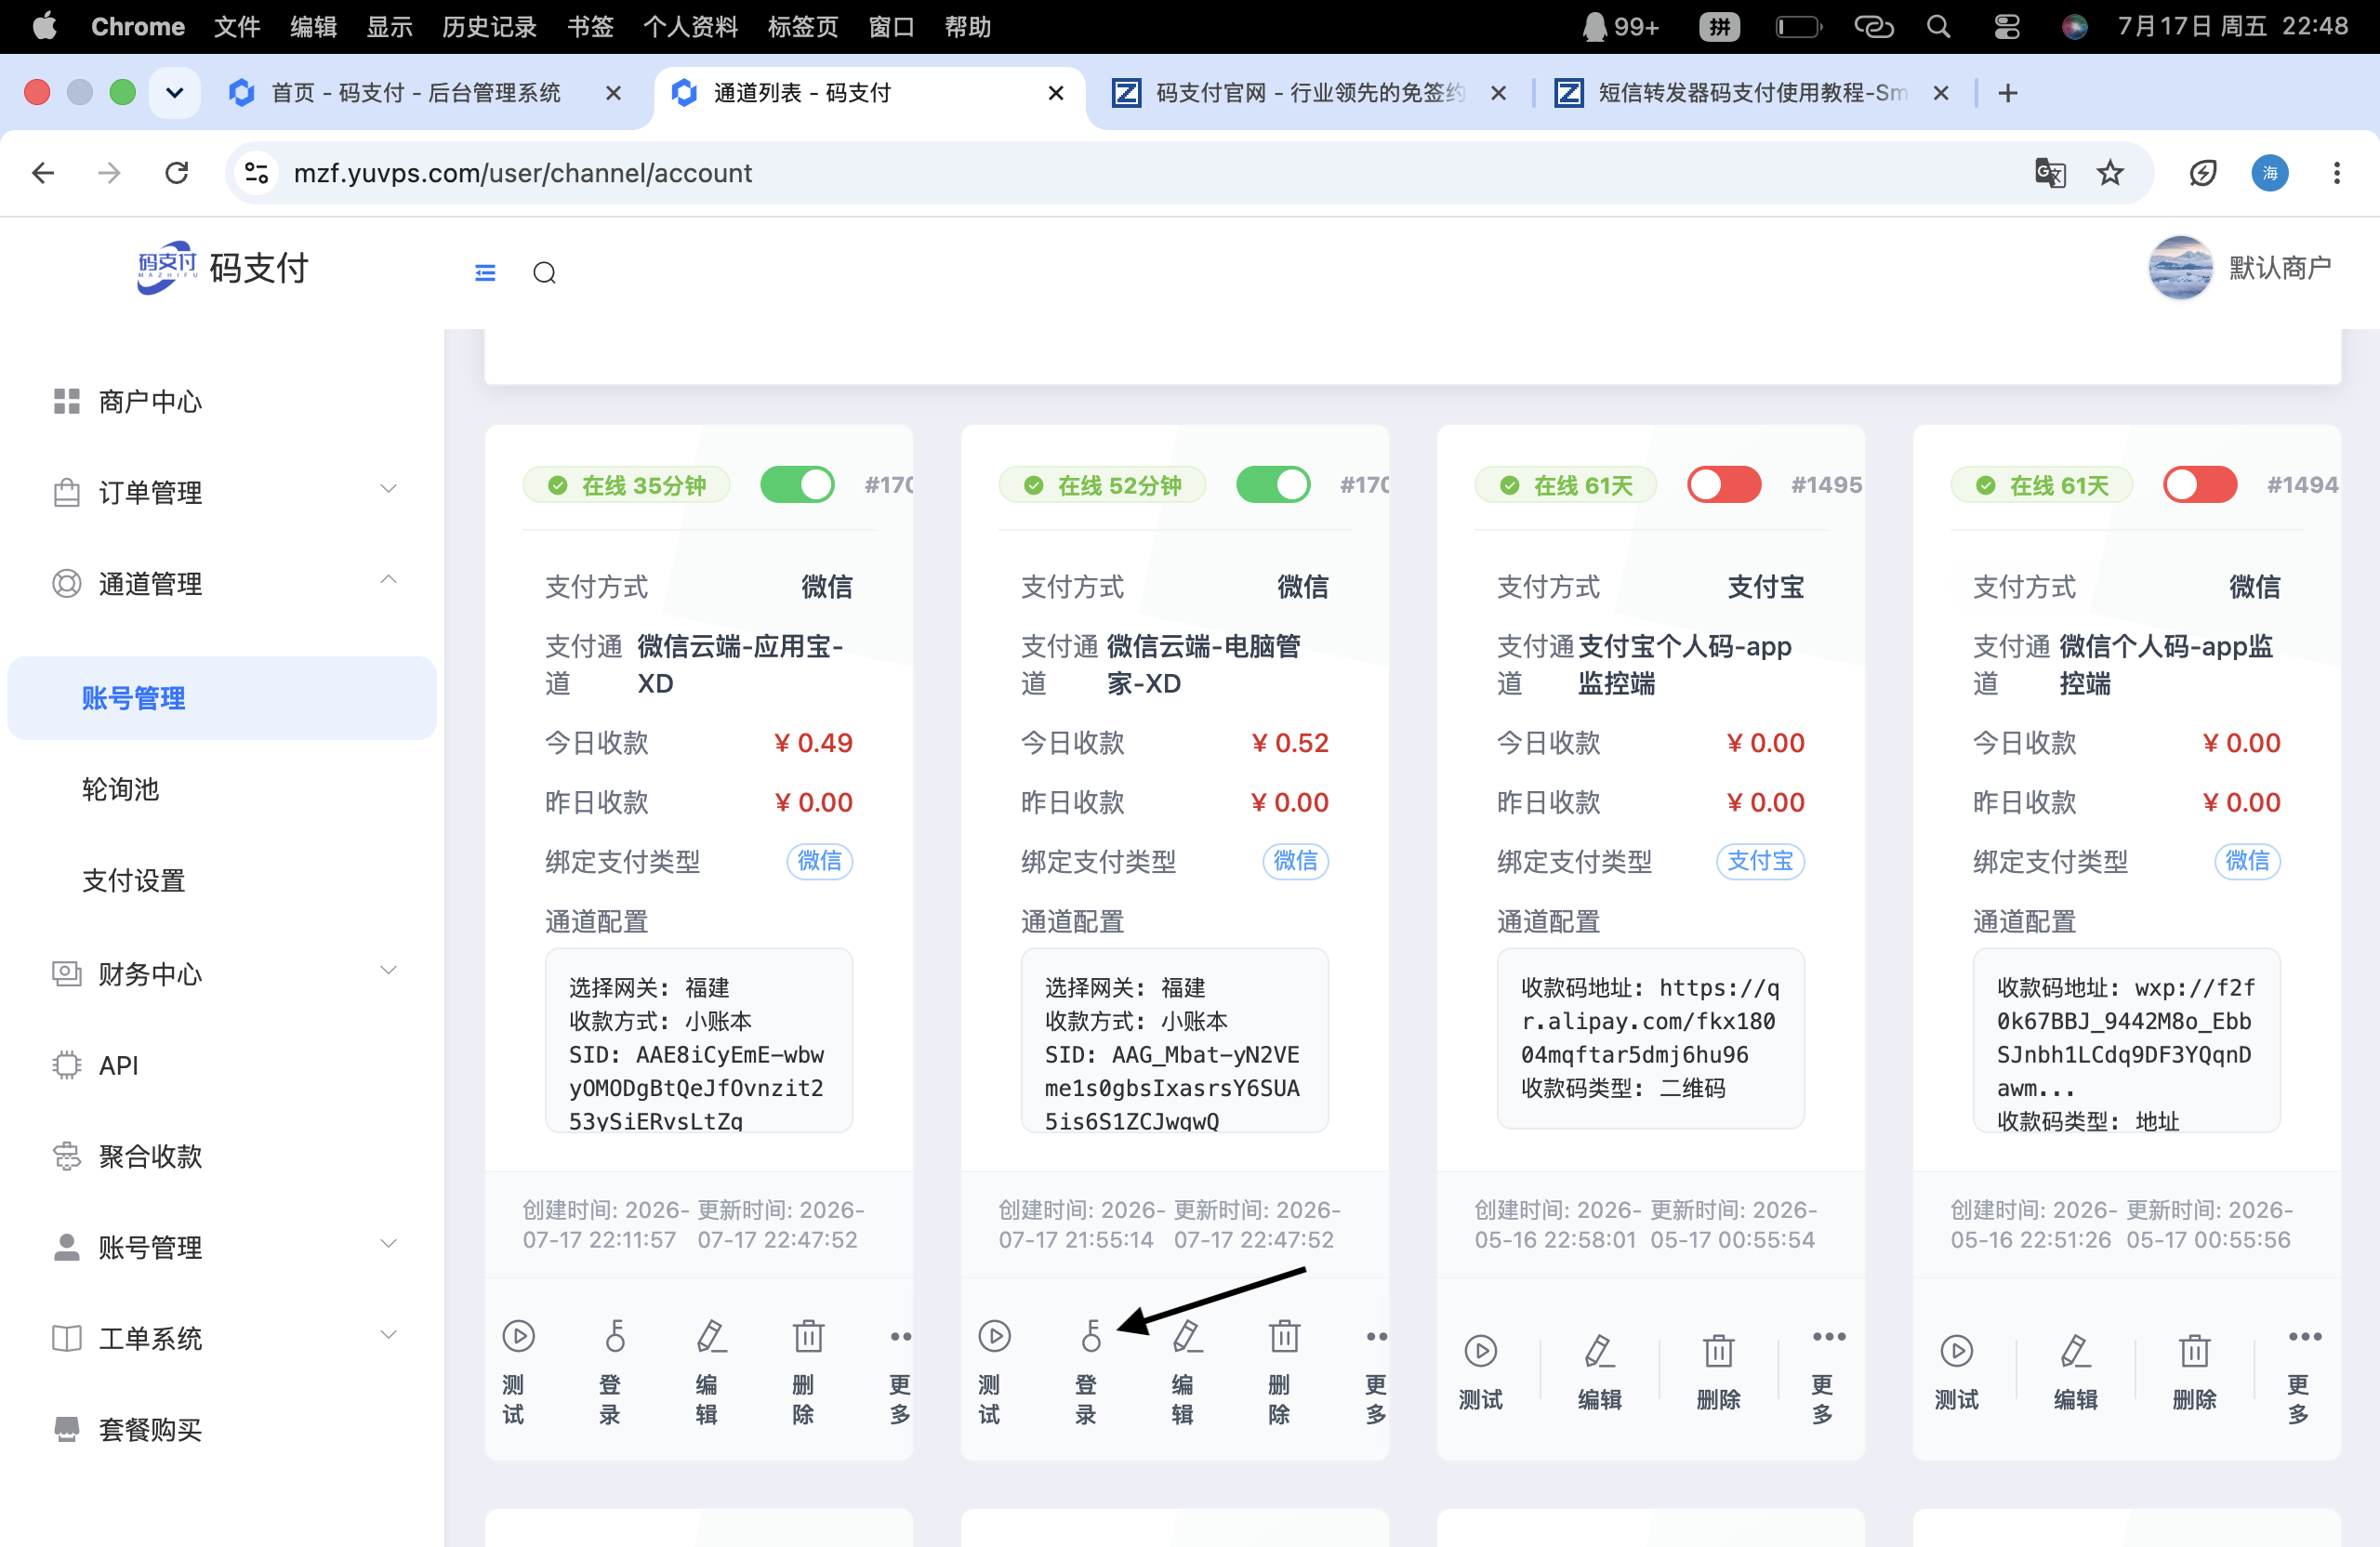Reload the page

click(177, 173)
